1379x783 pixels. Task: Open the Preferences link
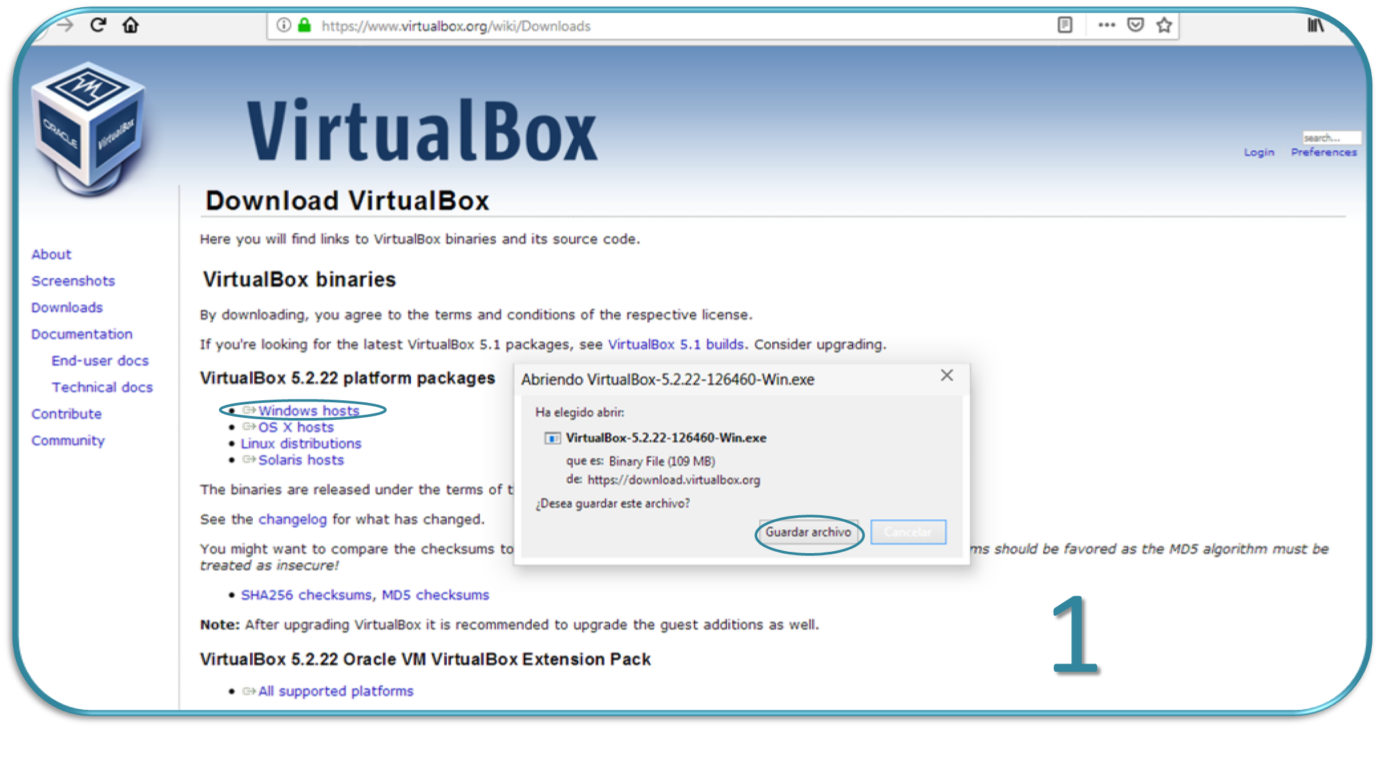[x=1323, y=152]
